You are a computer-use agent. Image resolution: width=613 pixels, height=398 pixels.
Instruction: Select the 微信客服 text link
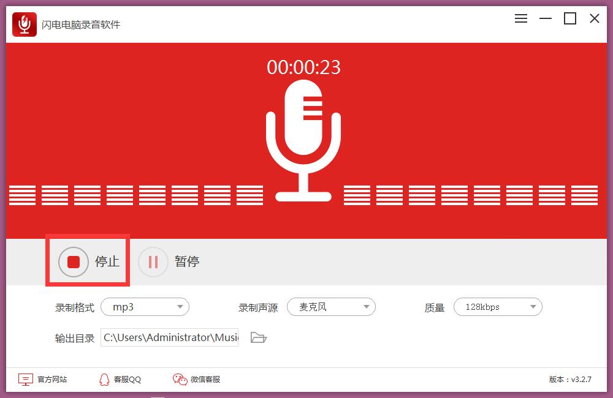pyautogui.click(x=205, y=380)
